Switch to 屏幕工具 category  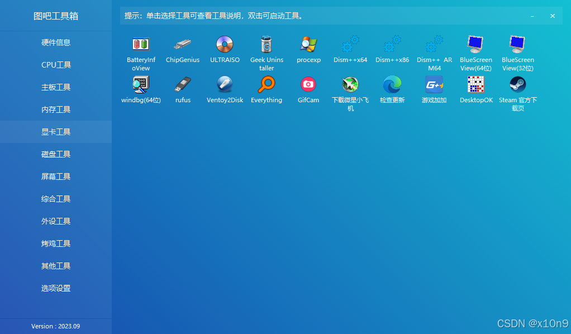click(x=56, y=176)
